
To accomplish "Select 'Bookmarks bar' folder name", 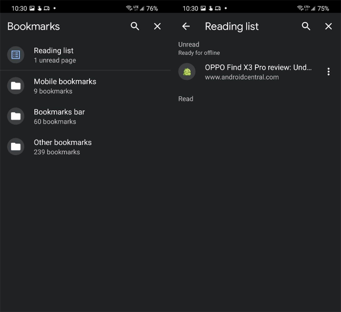I will (x=59, y=112).
